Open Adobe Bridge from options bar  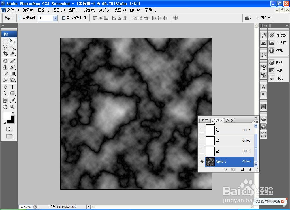(x=248, y=18)
